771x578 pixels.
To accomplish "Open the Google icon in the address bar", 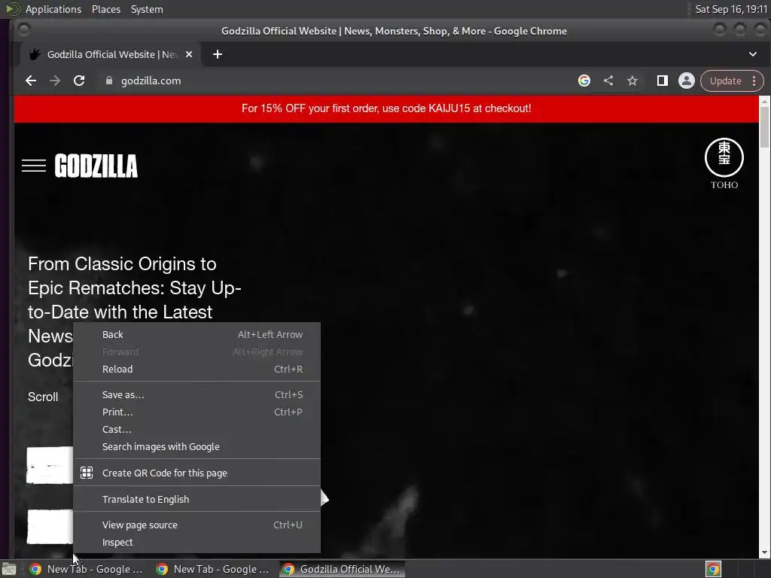I will 584,81.
